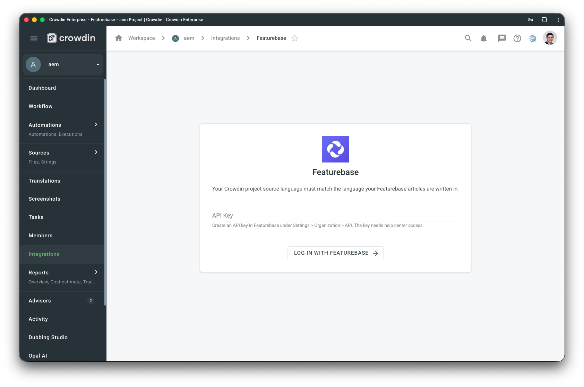This screenshot has width=584, height=387.
Task: Click Log In With Featurebase button
Action: (x=335, y=253)
